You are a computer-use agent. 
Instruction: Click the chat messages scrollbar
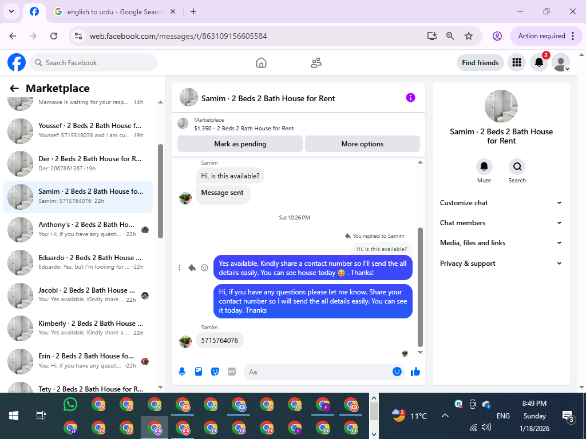tap(420, 287)
